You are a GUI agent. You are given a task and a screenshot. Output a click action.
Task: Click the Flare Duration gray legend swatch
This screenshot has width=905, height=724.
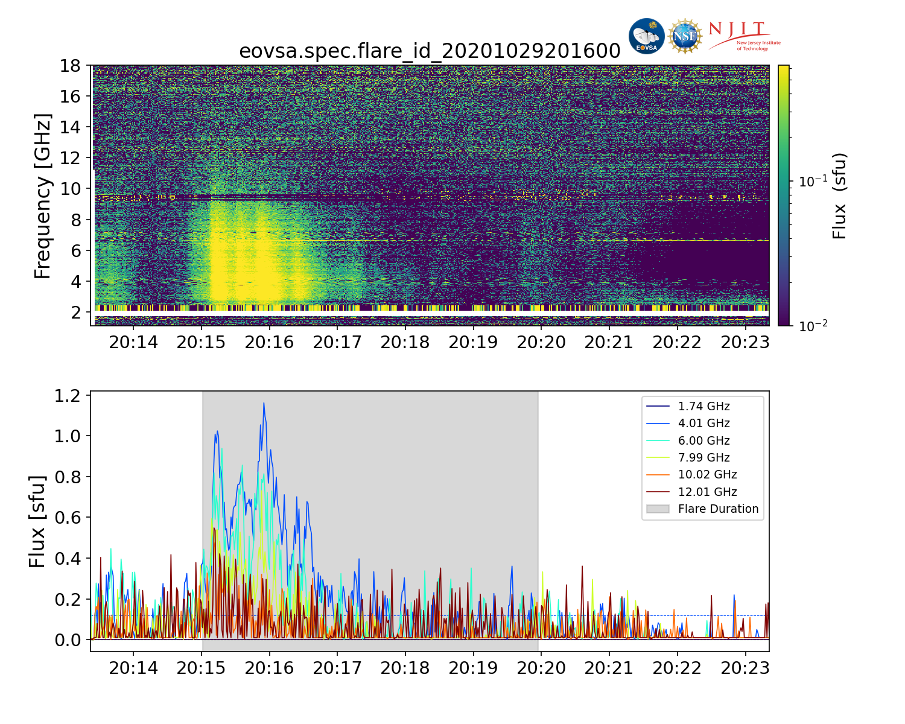658,509
